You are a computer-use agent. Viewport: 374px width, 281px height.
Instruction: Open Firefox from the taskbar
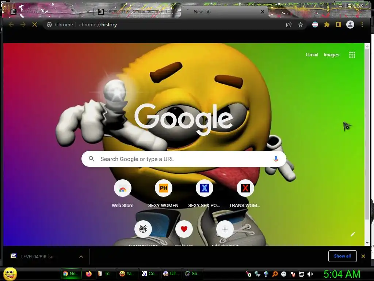[89, 274]
